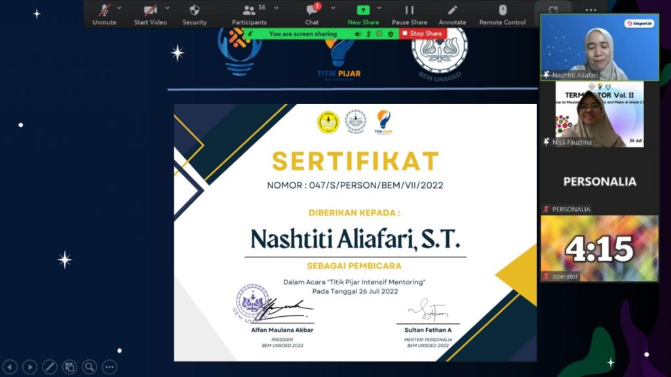Open the Annotate pencil tool
The height and width of the screenshot is (377, 671).
click(452, 13)
